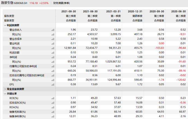The width and height of the screenshot is (188, 119).
Task: Click the 2021-09-30 column header
Action: [x=68, y=11]
